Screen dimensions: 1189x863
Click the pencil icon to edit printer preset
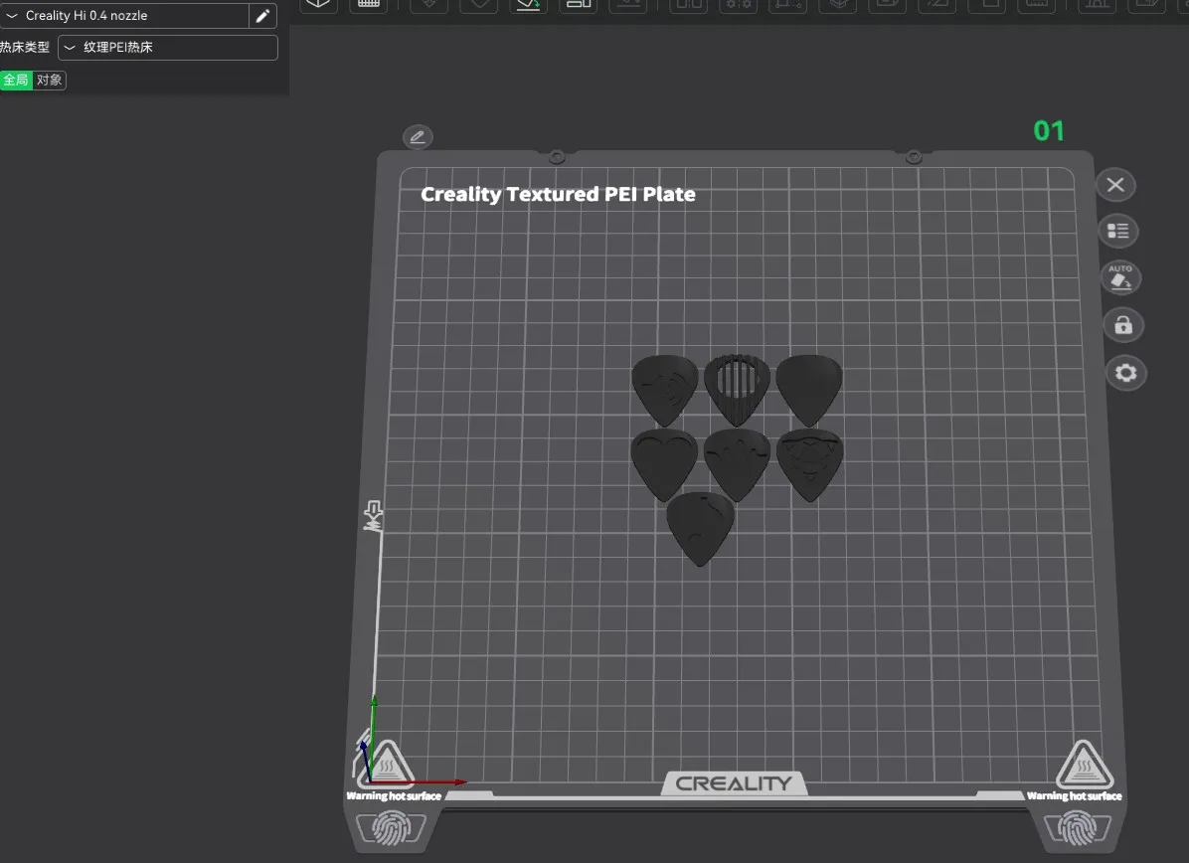[262, 16]
